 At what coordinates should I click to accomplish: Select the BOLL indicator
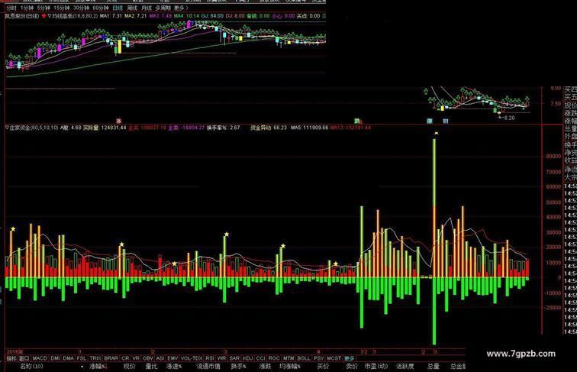point(304,358)
